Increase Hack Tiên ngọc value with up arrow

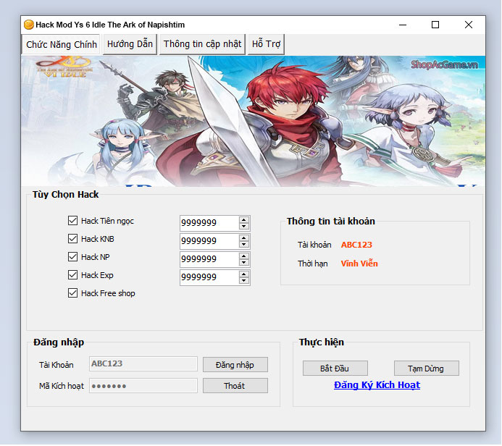[x=244, y=220]
